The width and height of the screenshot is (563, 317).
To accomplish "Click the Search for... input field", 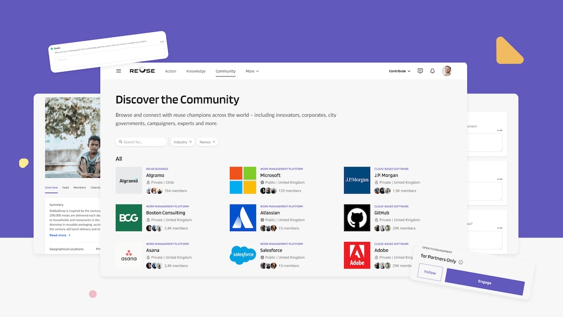I will tap(141, 142).
